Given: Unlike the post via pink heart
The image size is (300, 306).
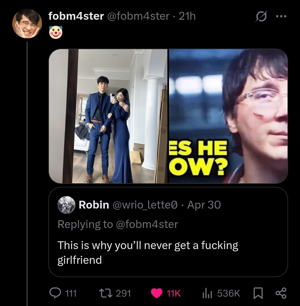Looking at the screenshot, I should [157, 293].
